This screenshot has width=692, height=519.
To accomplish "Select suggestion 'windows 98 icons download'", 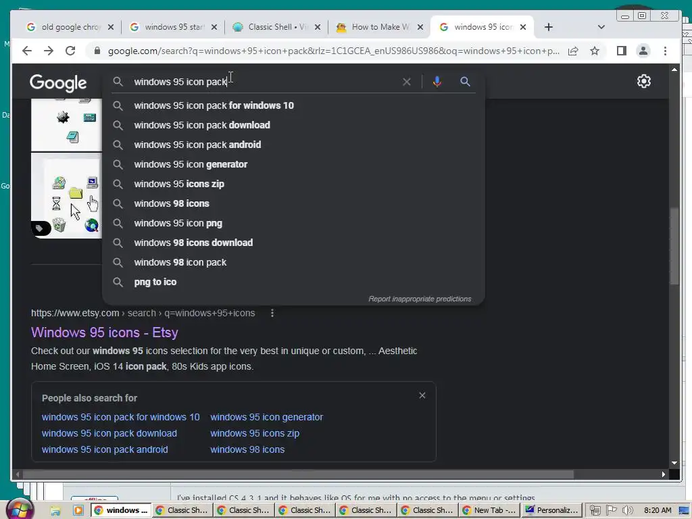I will pos(293,243).
